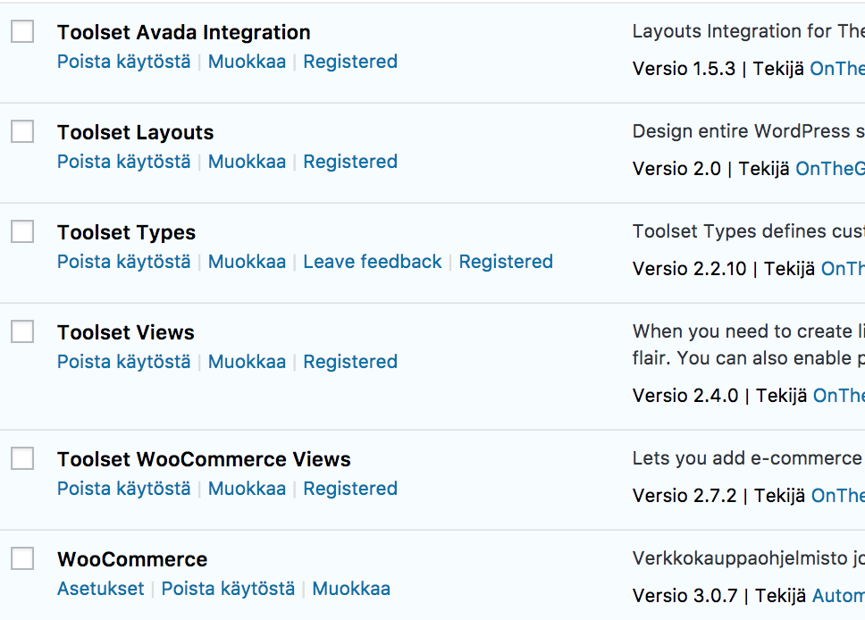Open author link beside Versio 2.7.2
Image resolution: width=865 pixels, height=620 pixels.
click(837, 496)
